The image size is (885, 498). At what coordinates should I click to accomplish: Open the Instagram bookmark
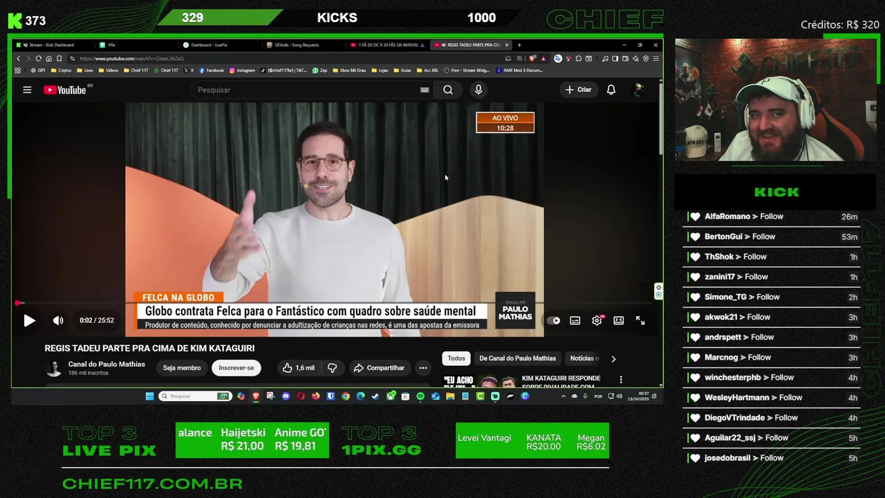242,70
